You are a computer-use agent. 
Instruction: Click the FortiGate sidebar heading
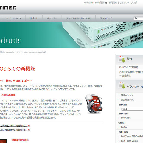(x=122, y=105)
